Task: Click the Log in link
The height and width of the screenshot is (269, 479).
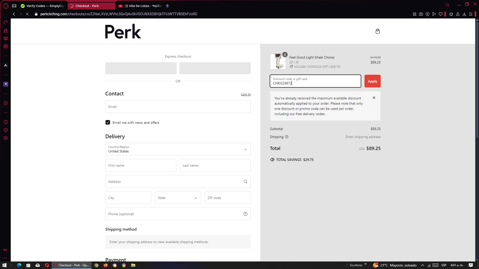Action: (x=246, y=94)
